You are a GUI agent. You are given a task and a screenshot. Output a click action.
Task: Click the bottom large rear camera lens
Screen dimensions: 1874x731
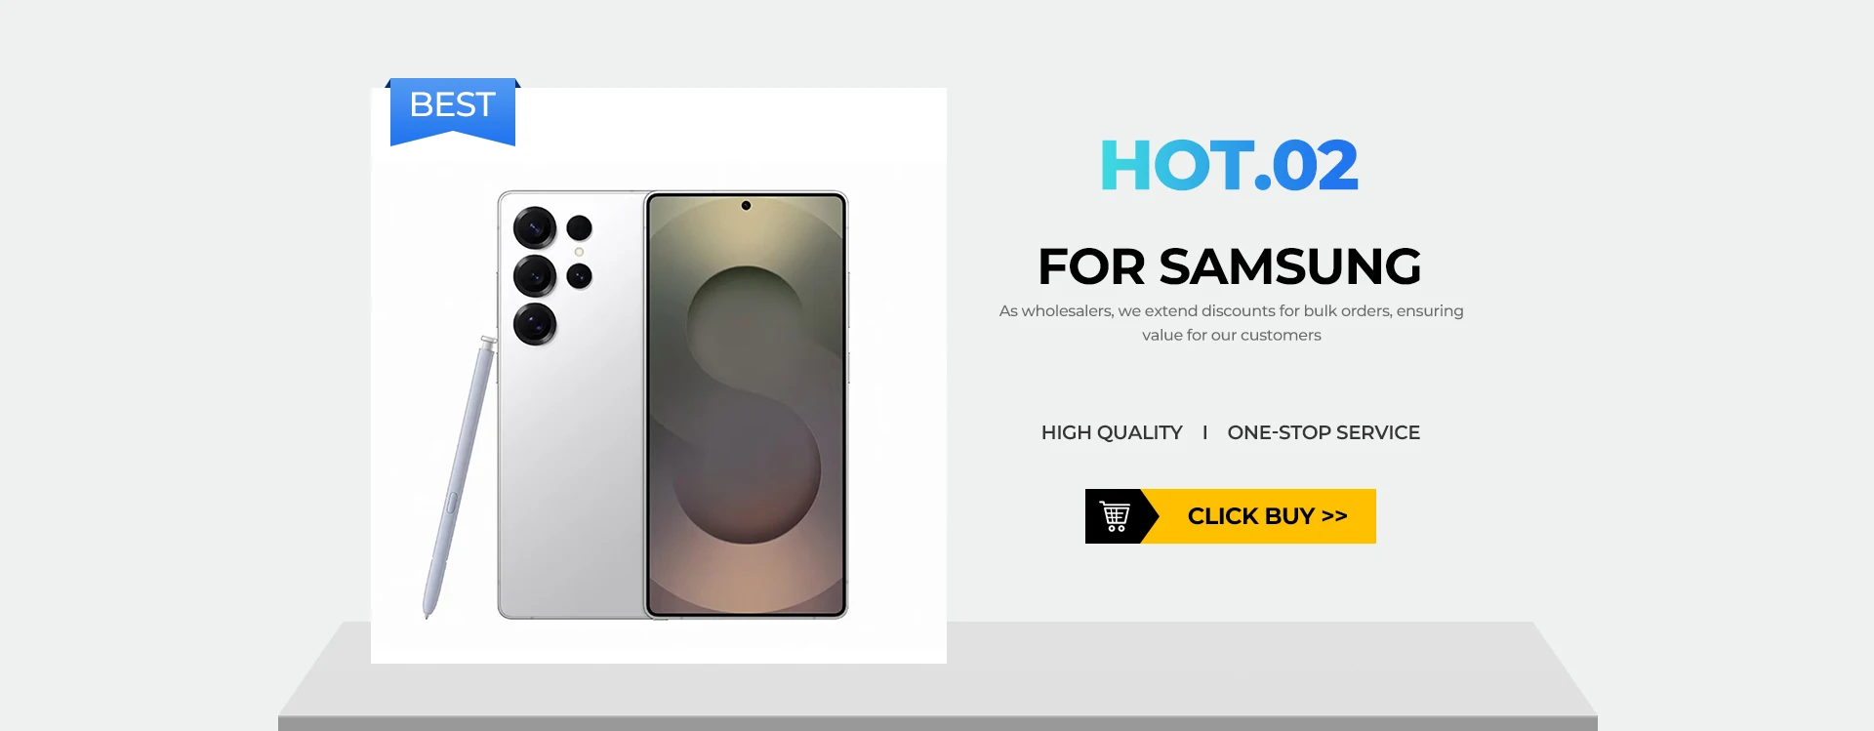coord(535,324)
